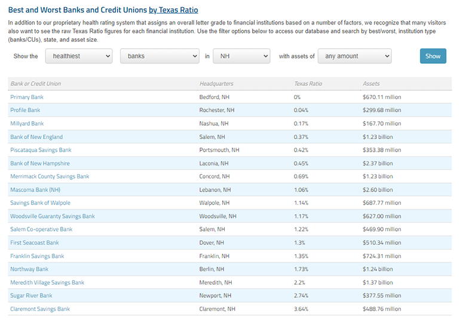Select the 0.04% Texas Ratio value
This screenshot has width=463, height=327.
[x=301, y=110]
